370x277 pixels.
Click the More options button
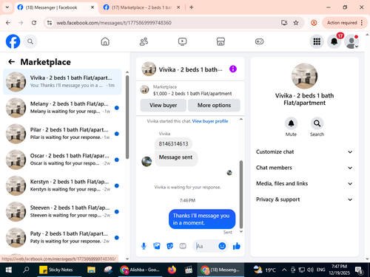click(x=214, y=106)
